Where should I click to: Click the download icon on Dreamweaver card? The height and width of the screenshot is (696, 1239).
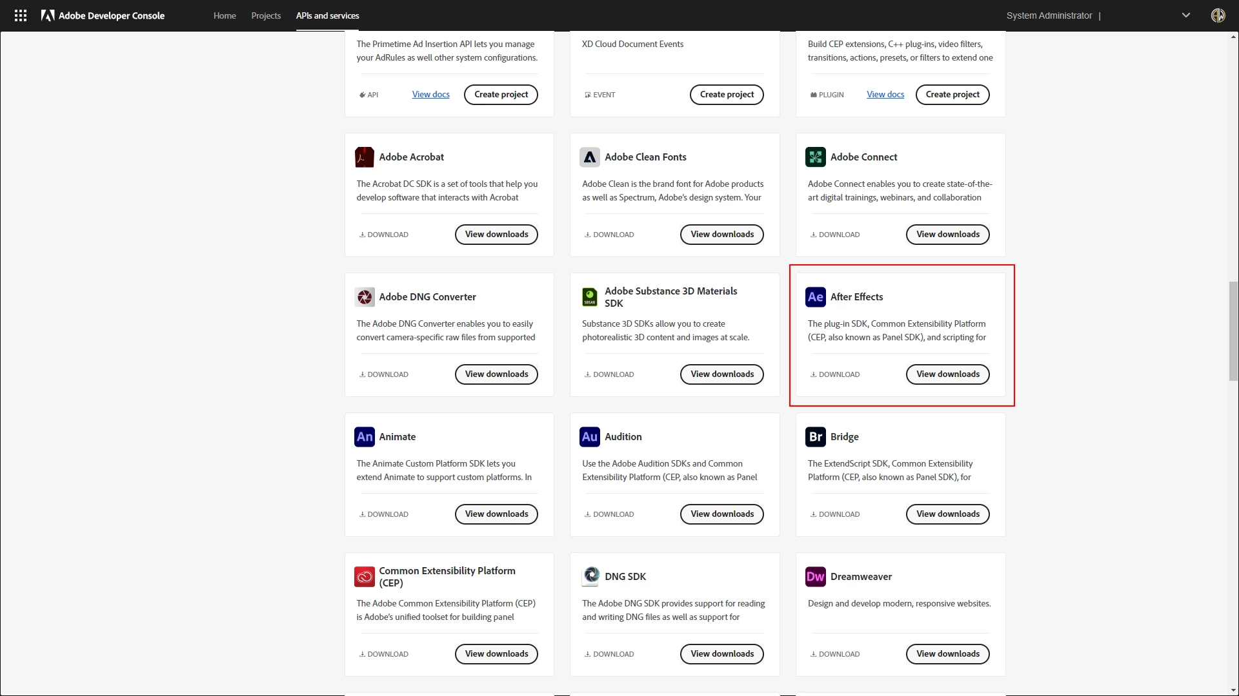tap(813, 654)
